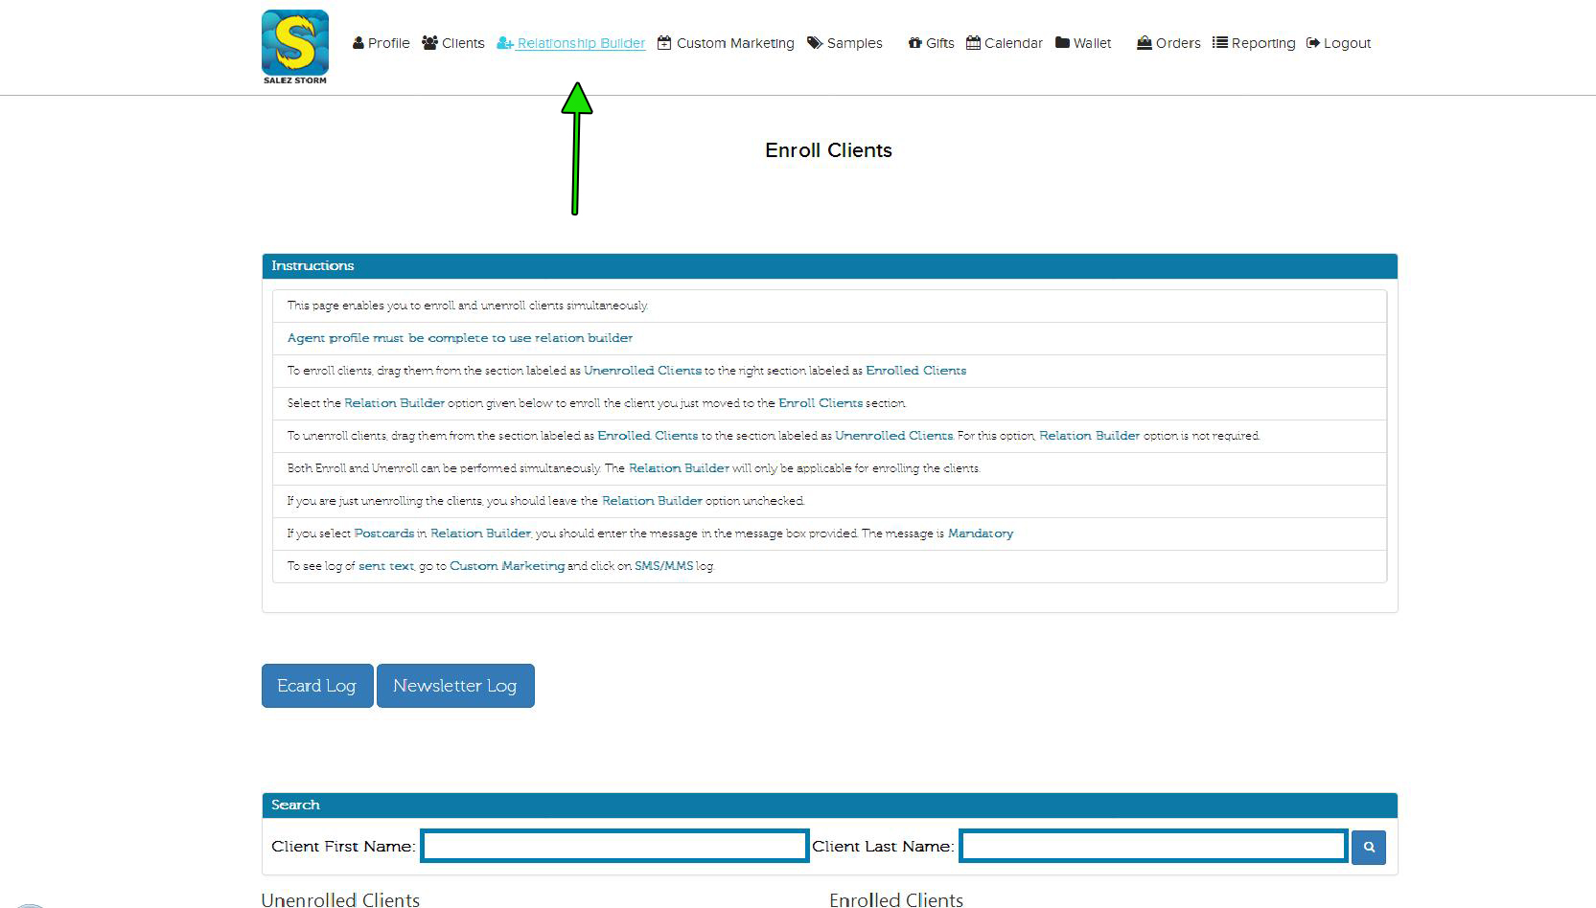Click the Reporting list icon
This screenshot has width=1596, height=908.
tap(1220, 43)
